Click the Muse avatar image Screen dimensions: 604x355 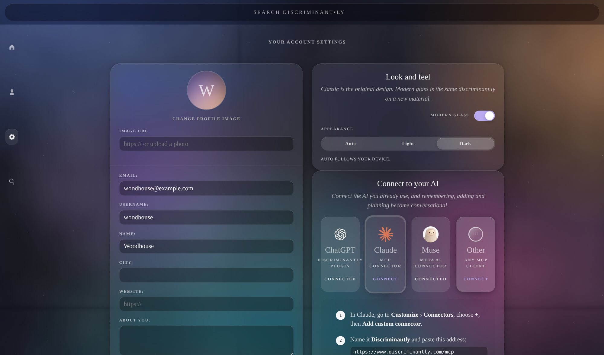click(430, 234)
